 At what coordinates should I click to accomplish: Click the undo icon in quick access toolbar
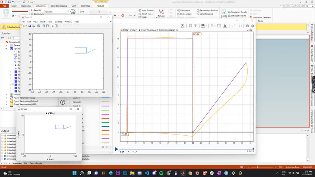coord(13,2)
